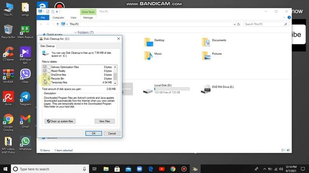The width and height of the screenshot is (309, 173).
Task: Select the Disk Cleanup tab
Action: point(47,46)
